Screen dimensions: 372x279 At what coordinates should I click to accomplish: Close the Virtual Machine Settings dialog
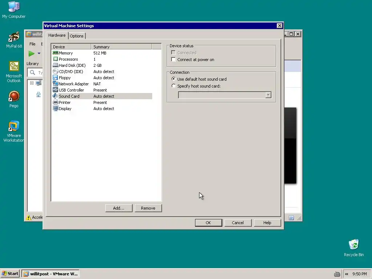click(279, 26)
